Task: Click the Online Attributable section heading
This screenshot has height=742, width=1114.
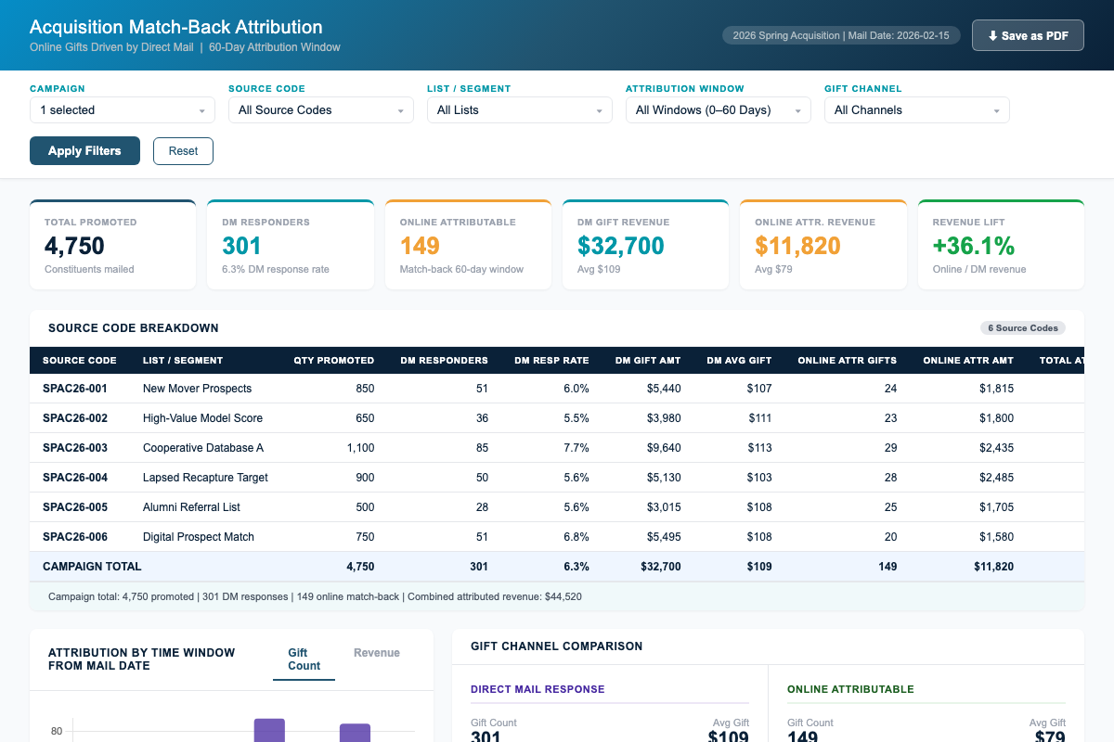Action: pos(850,689)
